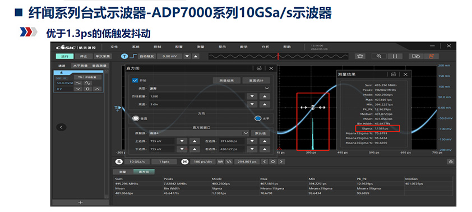Click the 默认值 default value button
Screen dimensions: 472x212
pos(260,133)
